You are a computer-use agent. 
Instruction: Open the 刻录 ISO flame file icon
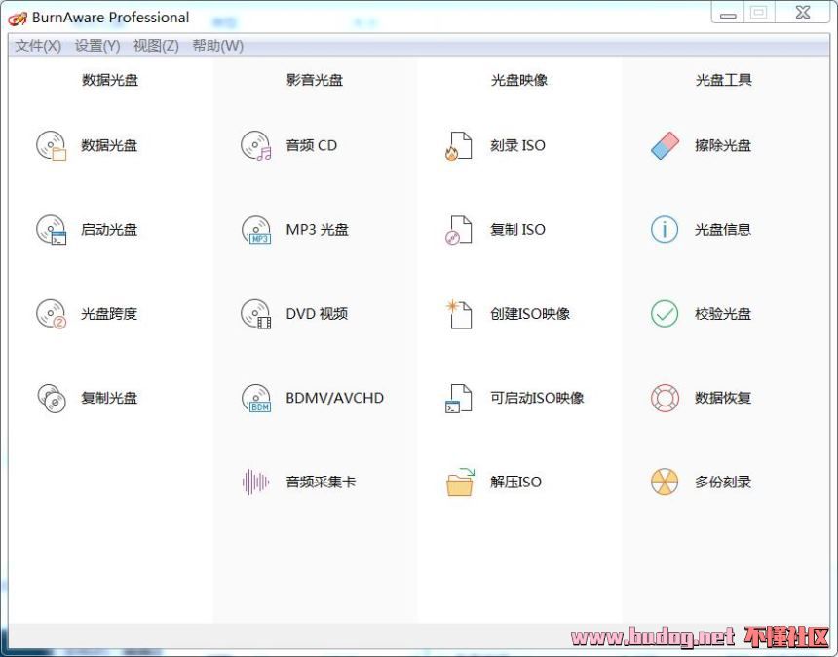pos(459,145)
